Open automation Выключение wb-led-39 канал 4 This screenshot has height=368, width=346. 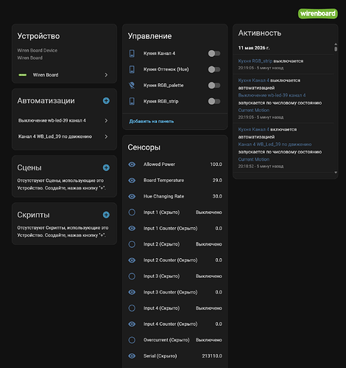pos(63,120)
